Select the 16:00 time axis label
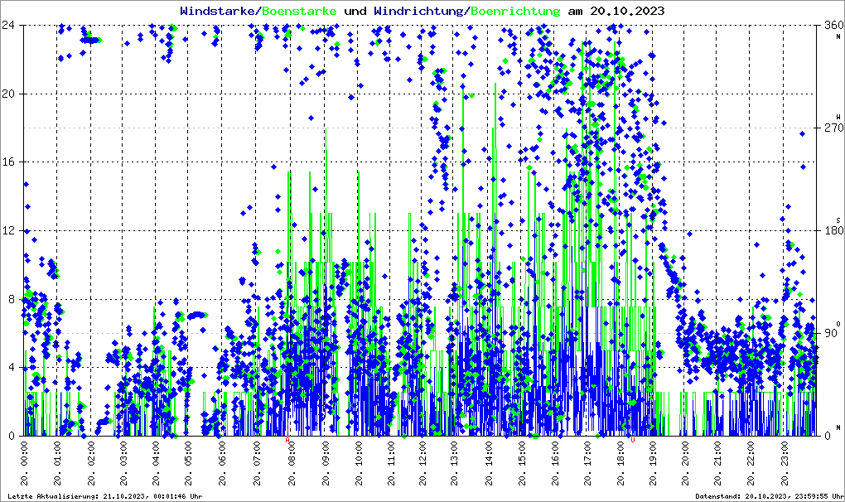 555,464
